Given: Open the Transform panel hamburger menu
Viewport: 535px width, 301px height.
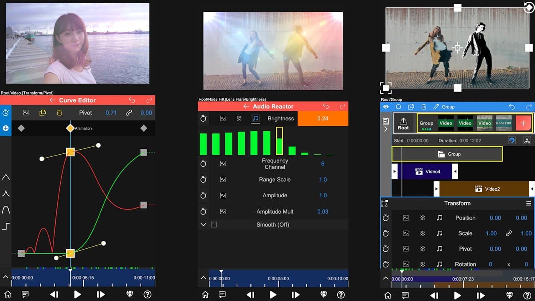Looking at the screenshot, I should point(528,204).
